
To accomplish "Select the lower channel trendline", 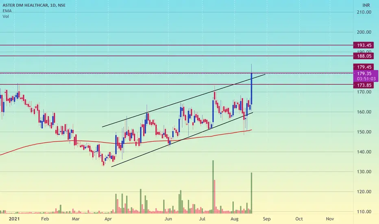I will point(182,140).
